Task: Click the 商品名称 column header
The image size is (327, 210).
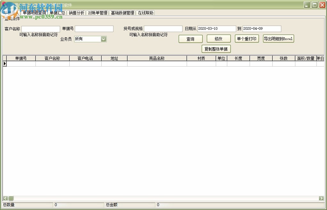Action: click(x=157, y=58)
